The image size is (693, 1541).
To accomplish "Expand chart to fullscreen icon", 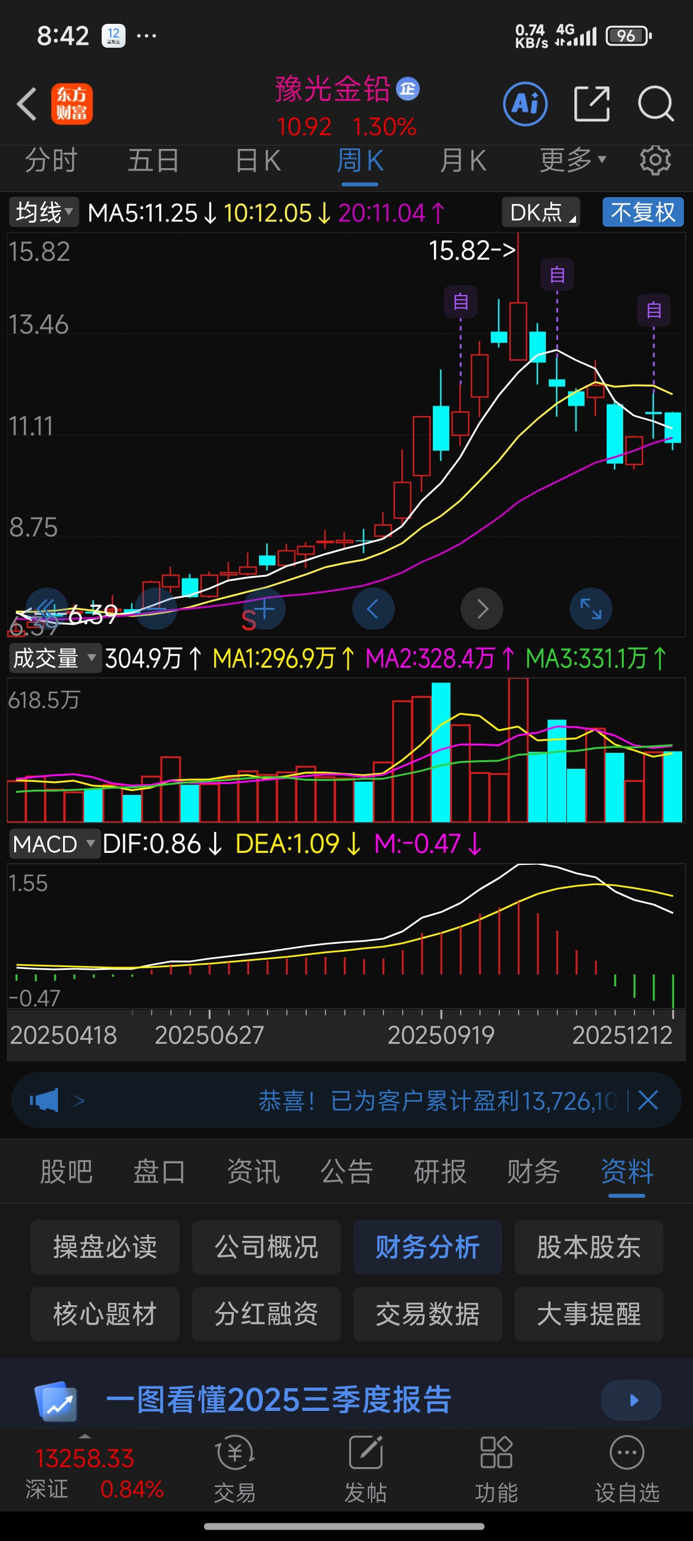I will 591,609.
